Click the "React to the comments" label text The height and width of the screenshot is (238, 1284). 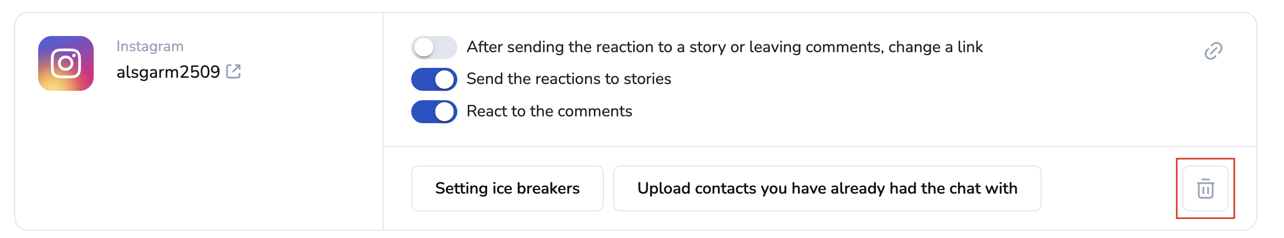[549, 111]
